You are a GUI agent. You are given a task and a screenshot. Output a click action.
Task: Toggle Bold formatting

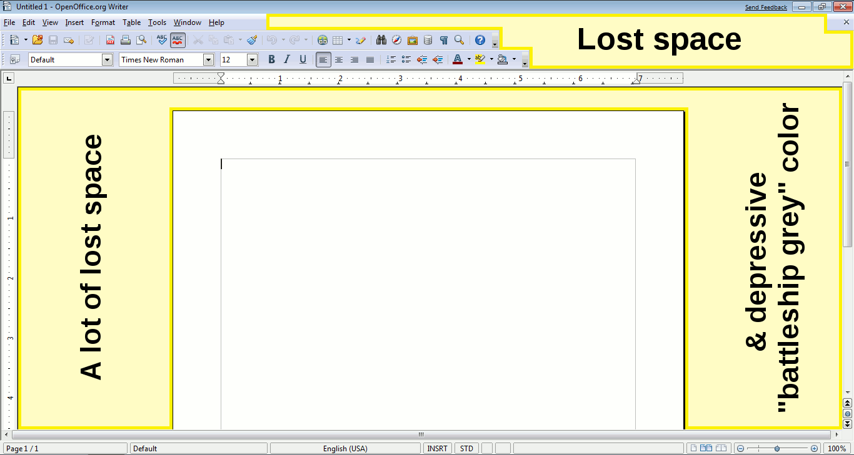tap(271, 60)
